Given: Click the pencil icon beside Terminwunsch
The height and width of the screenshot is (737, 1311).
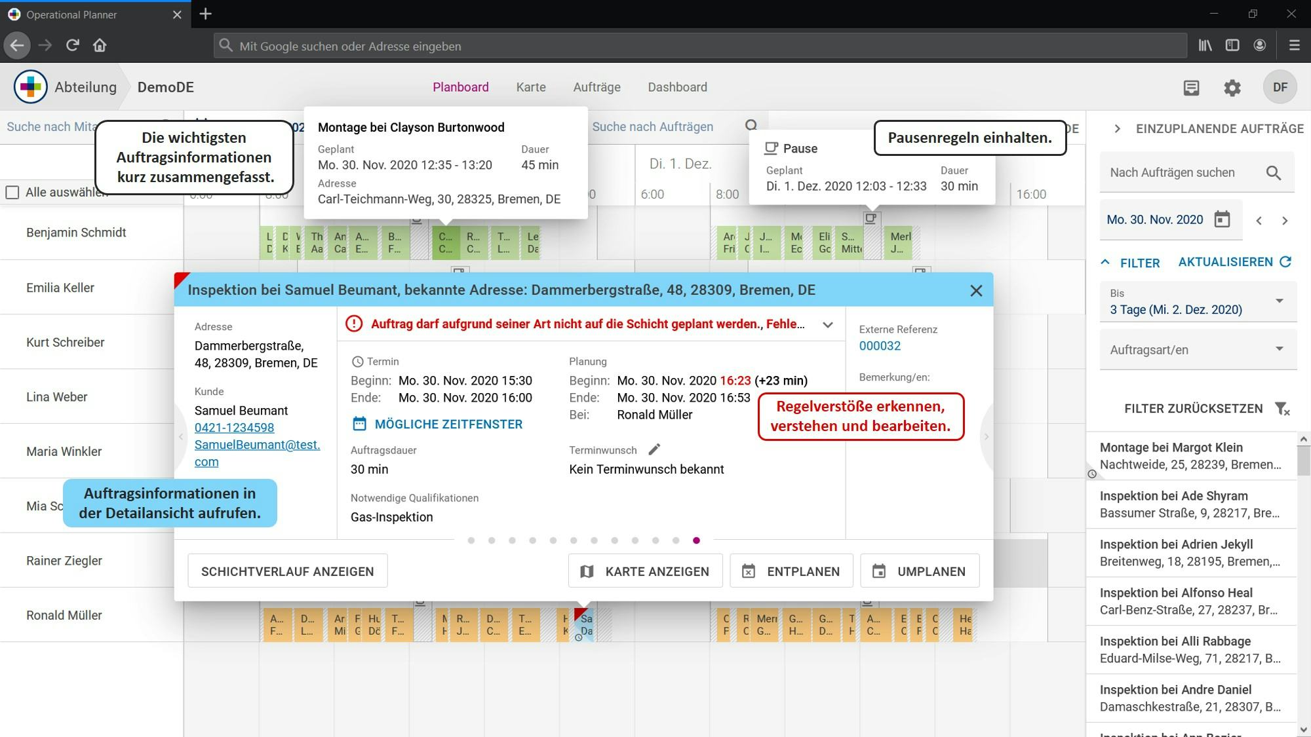Looking at the screenshot, I should coord(654,449).
